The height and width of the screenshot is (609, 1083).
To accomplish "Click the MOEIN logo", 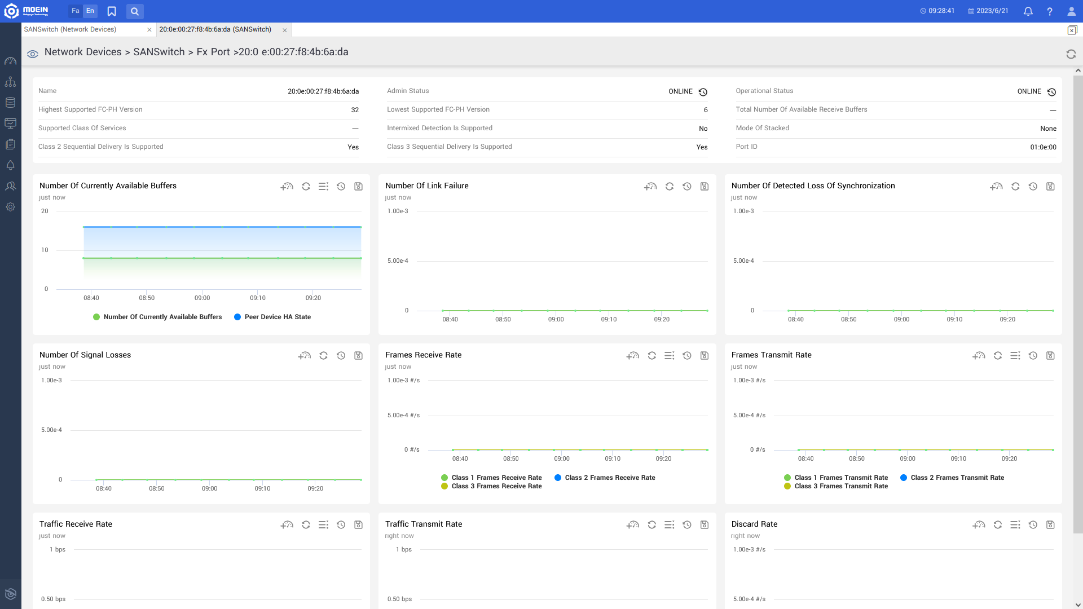I will pyautogui.click(x=27, y=11).
